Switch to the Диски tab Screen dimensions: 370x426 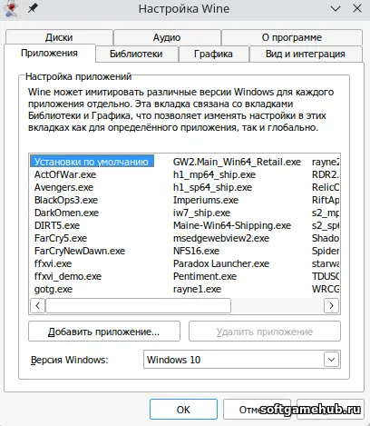coord(59,37)
